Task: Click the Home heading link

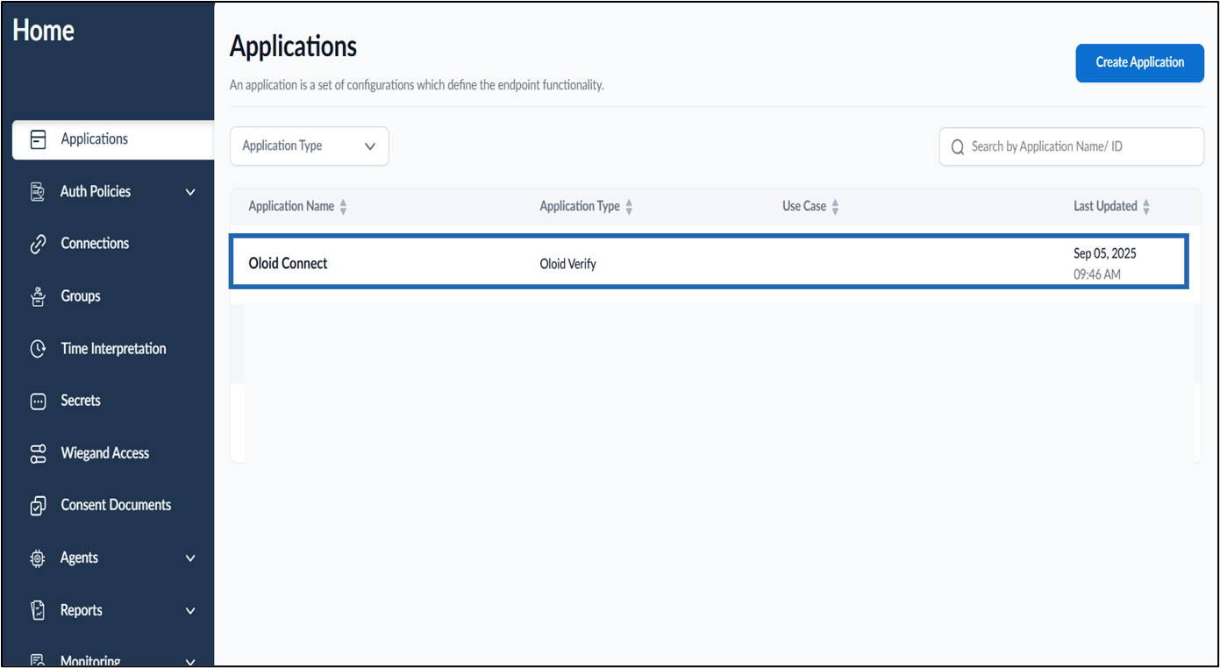Action: 43,31
